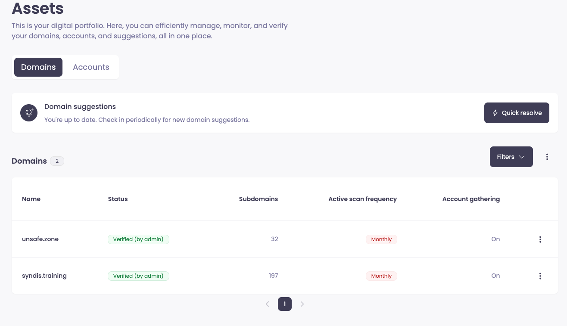Screen dimensions: 567x326
Task: Click the Monthly badge for syndis.training
Action: (381, 276)
